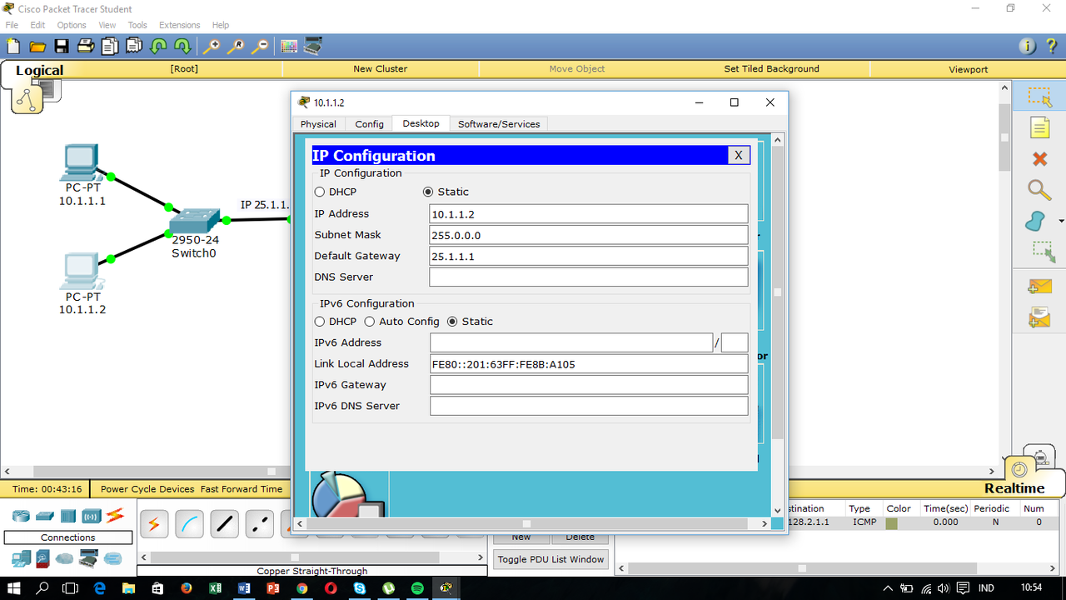
Task: Select the Connections lightning category icon
Action: pyautogui.click(x=115, y=516)
